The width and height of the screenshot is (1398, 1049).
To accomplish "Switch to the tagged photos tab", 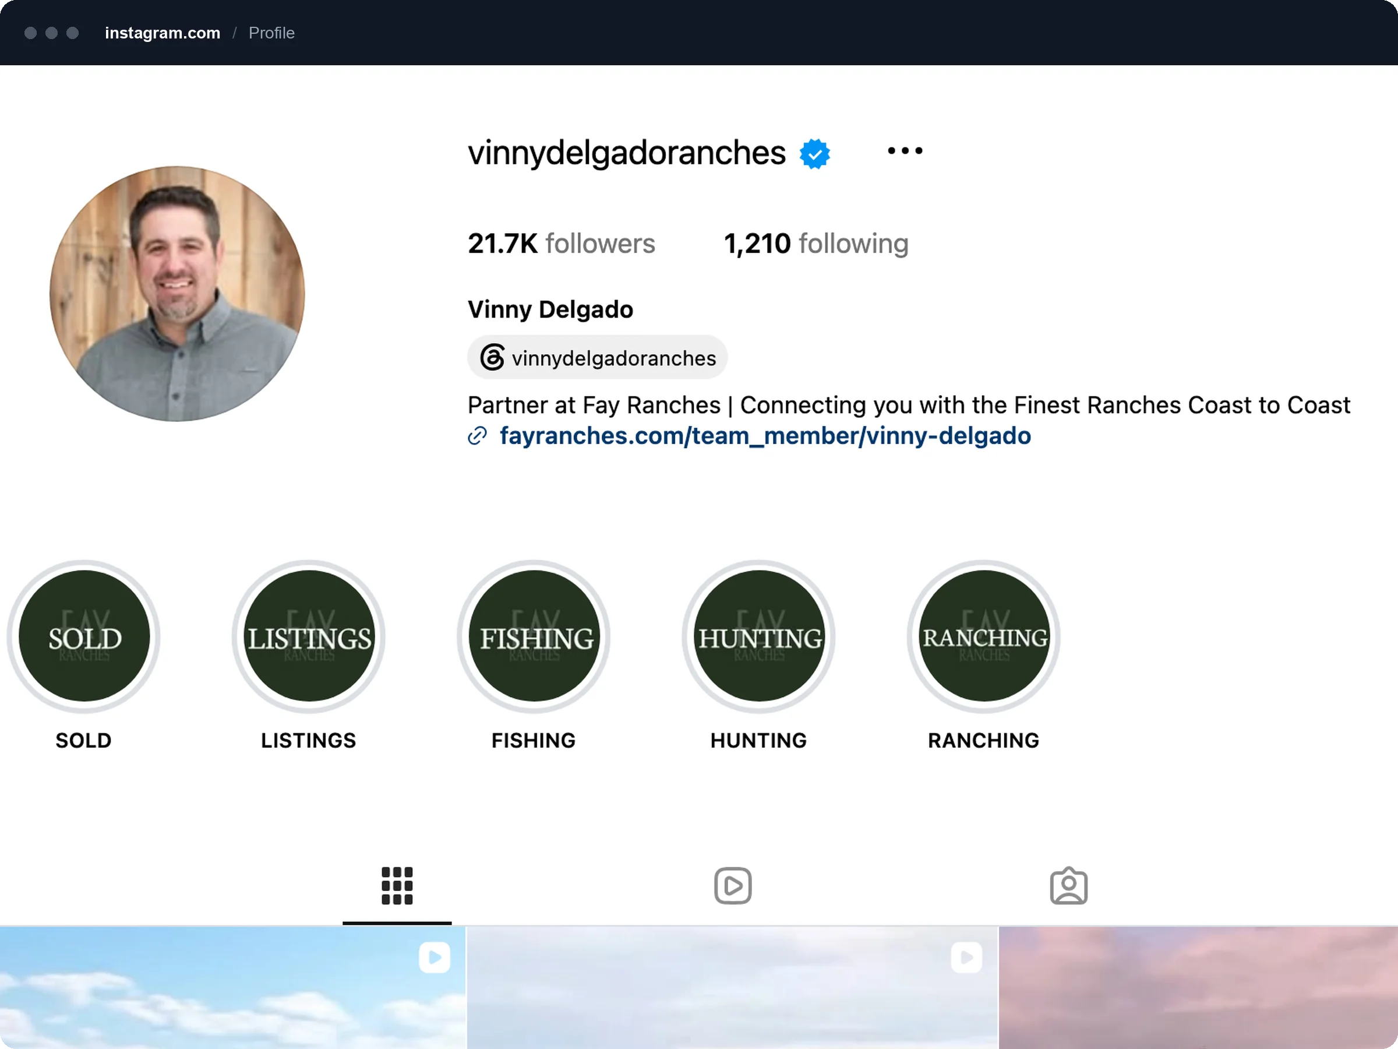I will (1068, 885).
